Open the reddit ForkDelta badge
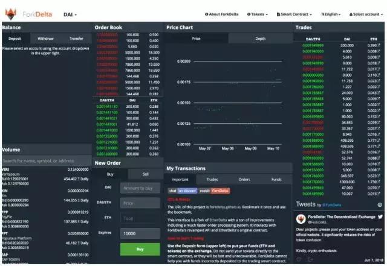 [214, 191]
